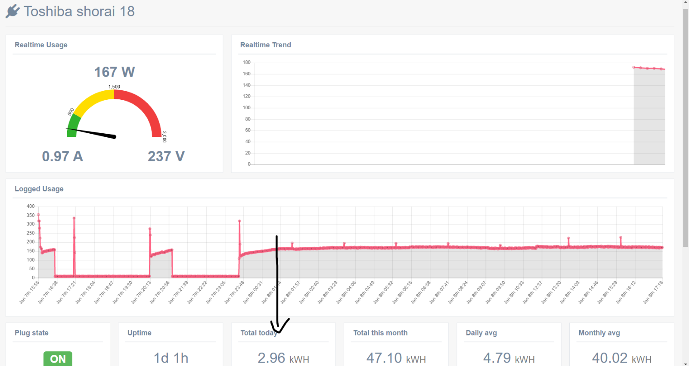Click the 40.02 kWH monthly average value
Image resolution: width=689 pixels, height=366 pixels.
pos(622,358)
